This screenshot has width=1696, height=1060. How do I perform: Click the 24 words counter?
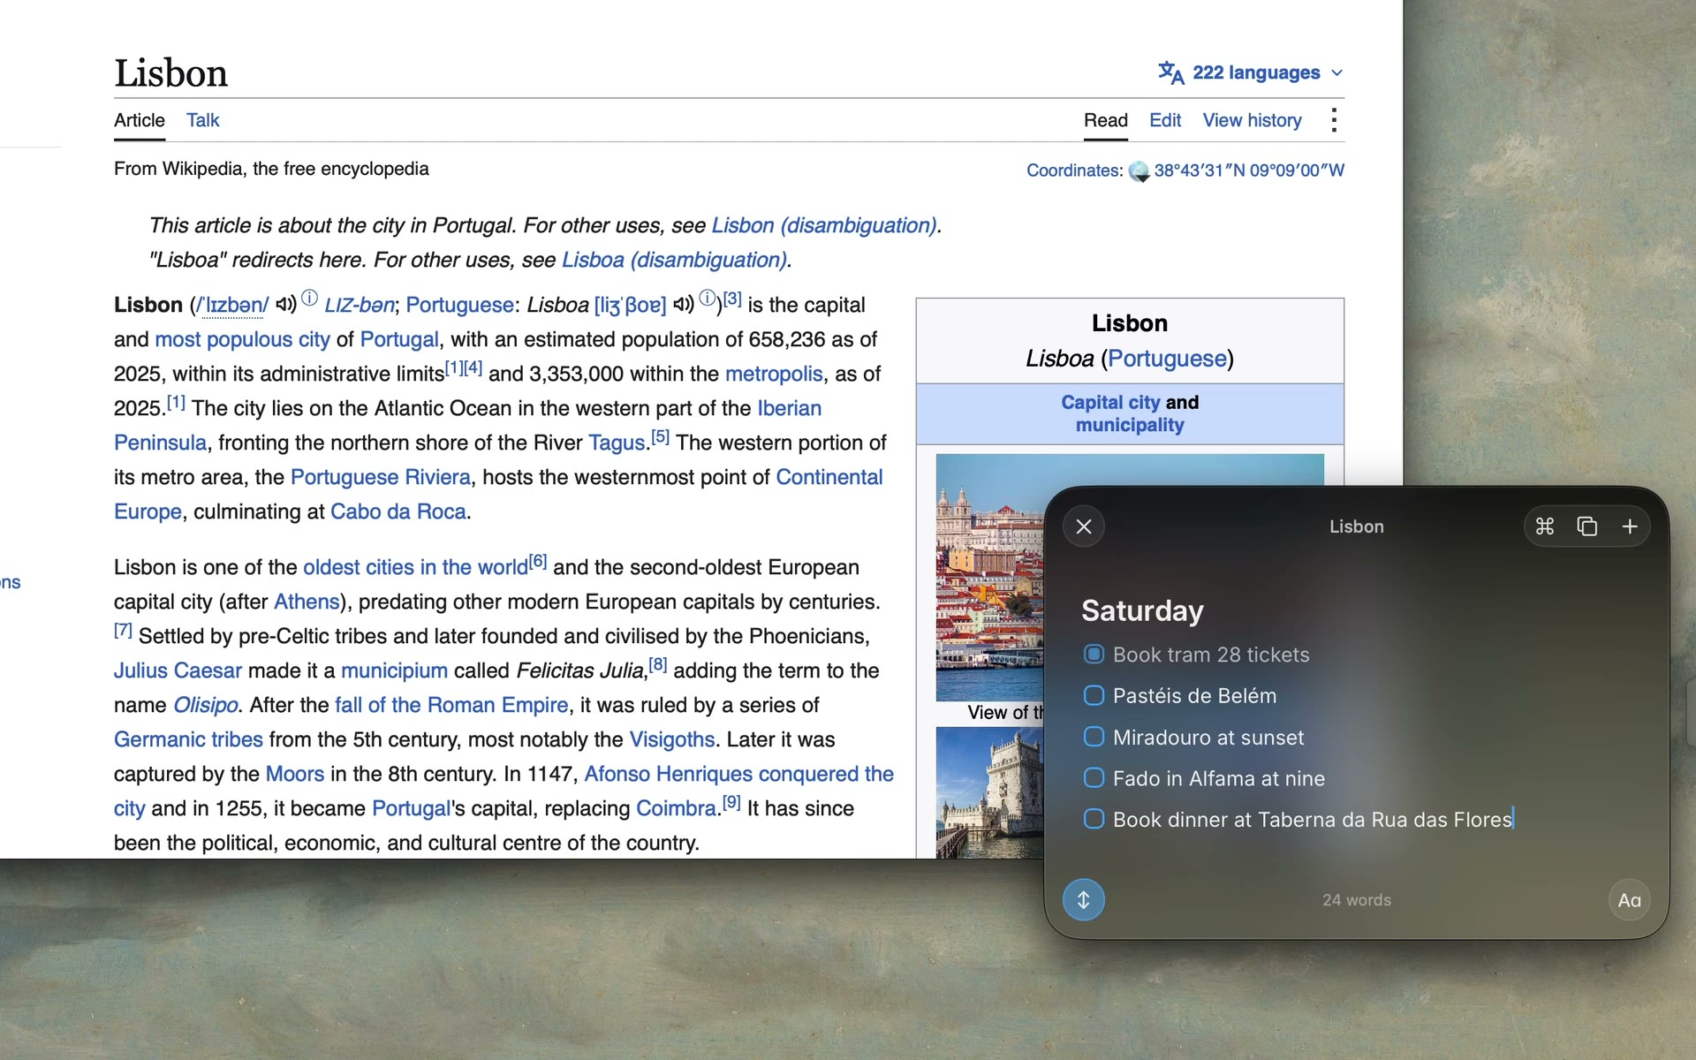point(1357,900)
